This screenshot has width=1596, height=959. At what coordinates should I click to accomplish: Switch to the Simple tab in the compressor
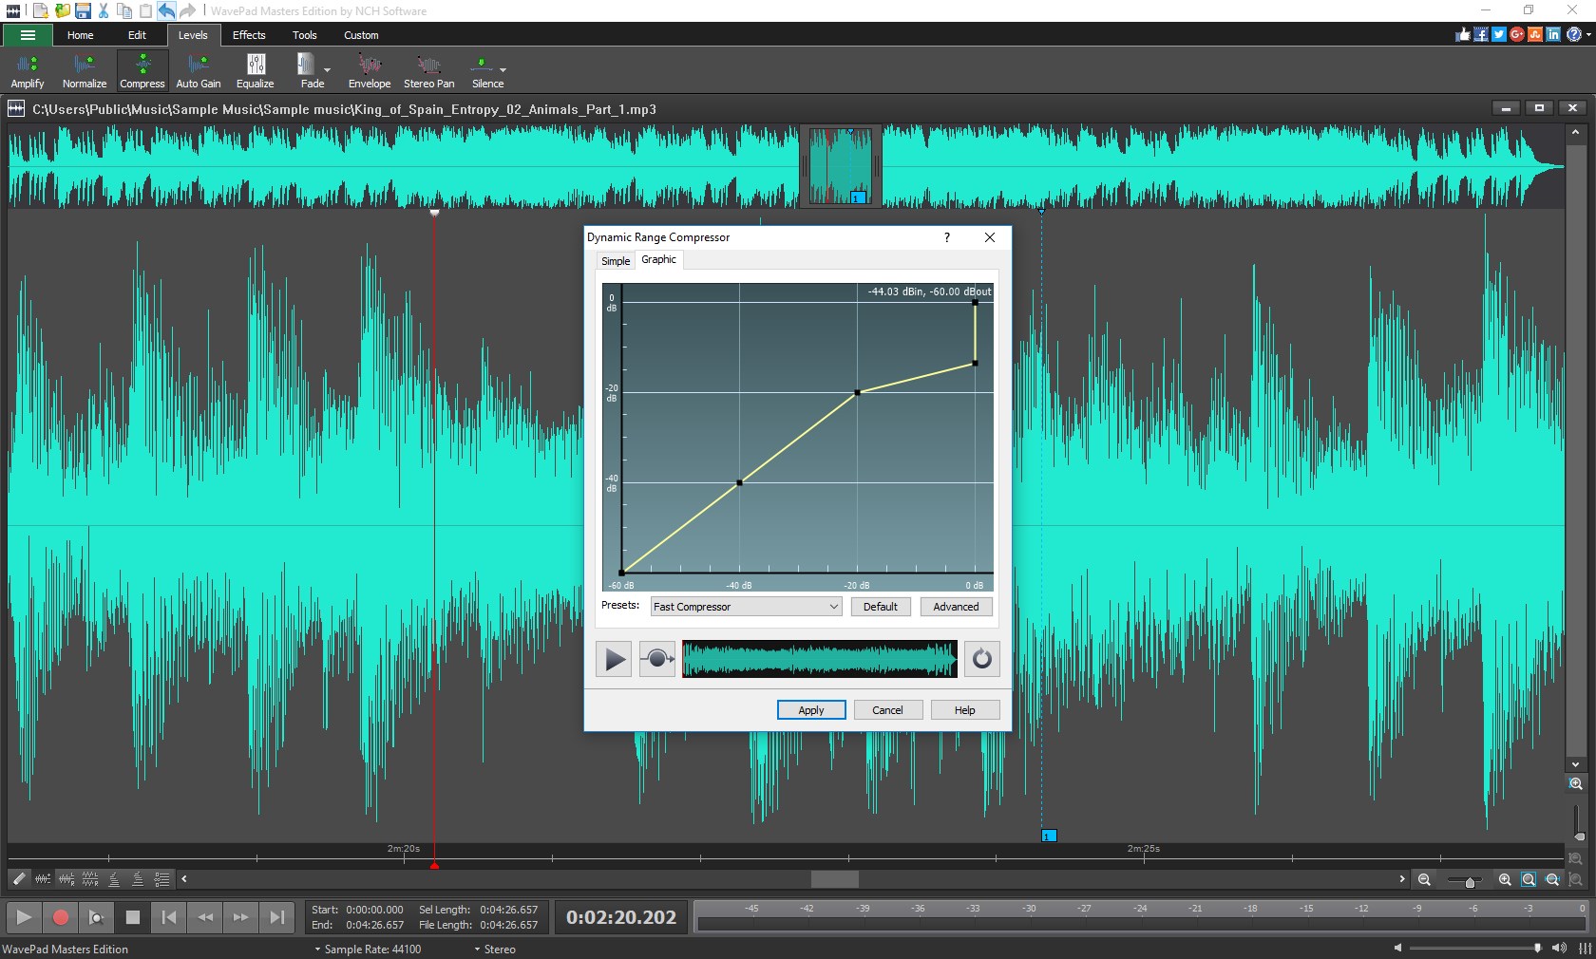615,260
